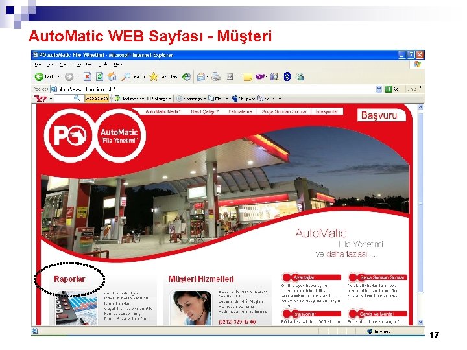Image resolution: width=467 pixels, height=350 pixels.
Task: Go to Home using the house icon
Action: (x=112, y=76)
